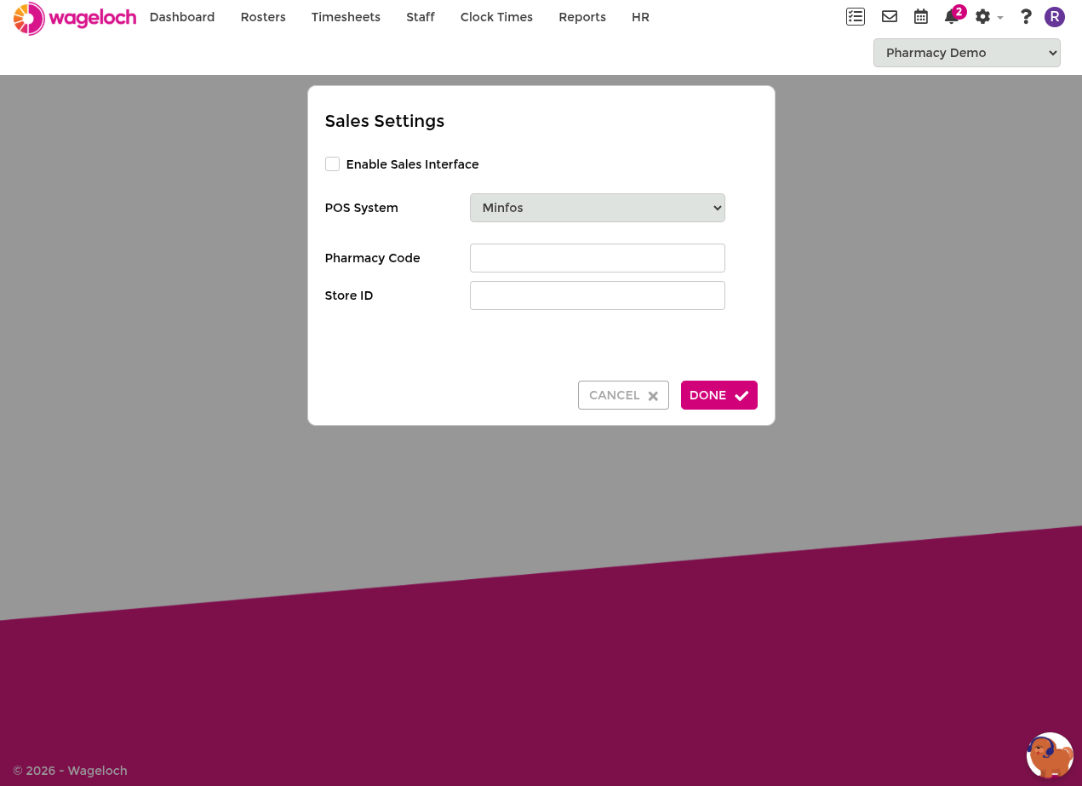
Task: Click the Wageloch logo
Action: coord(75,18)
